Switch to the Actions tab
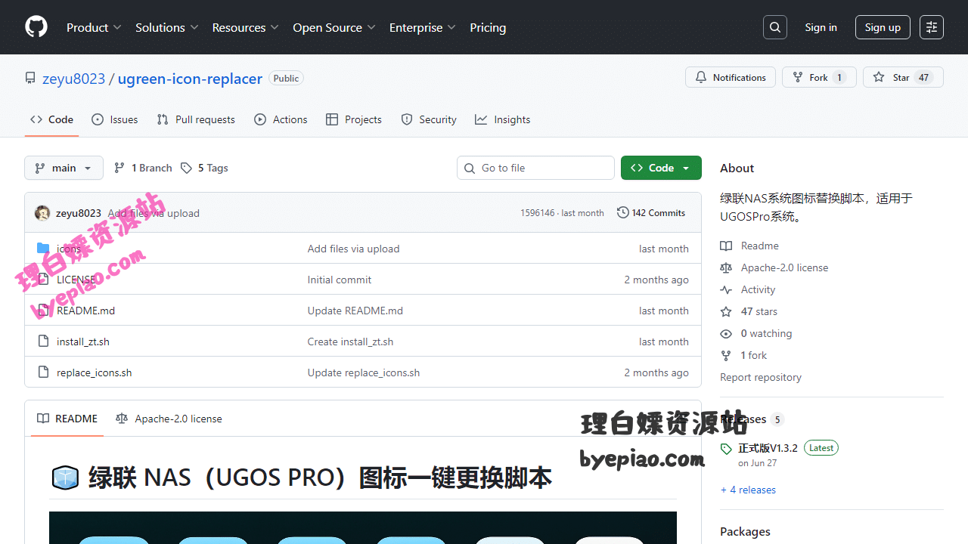 (281, 119)
